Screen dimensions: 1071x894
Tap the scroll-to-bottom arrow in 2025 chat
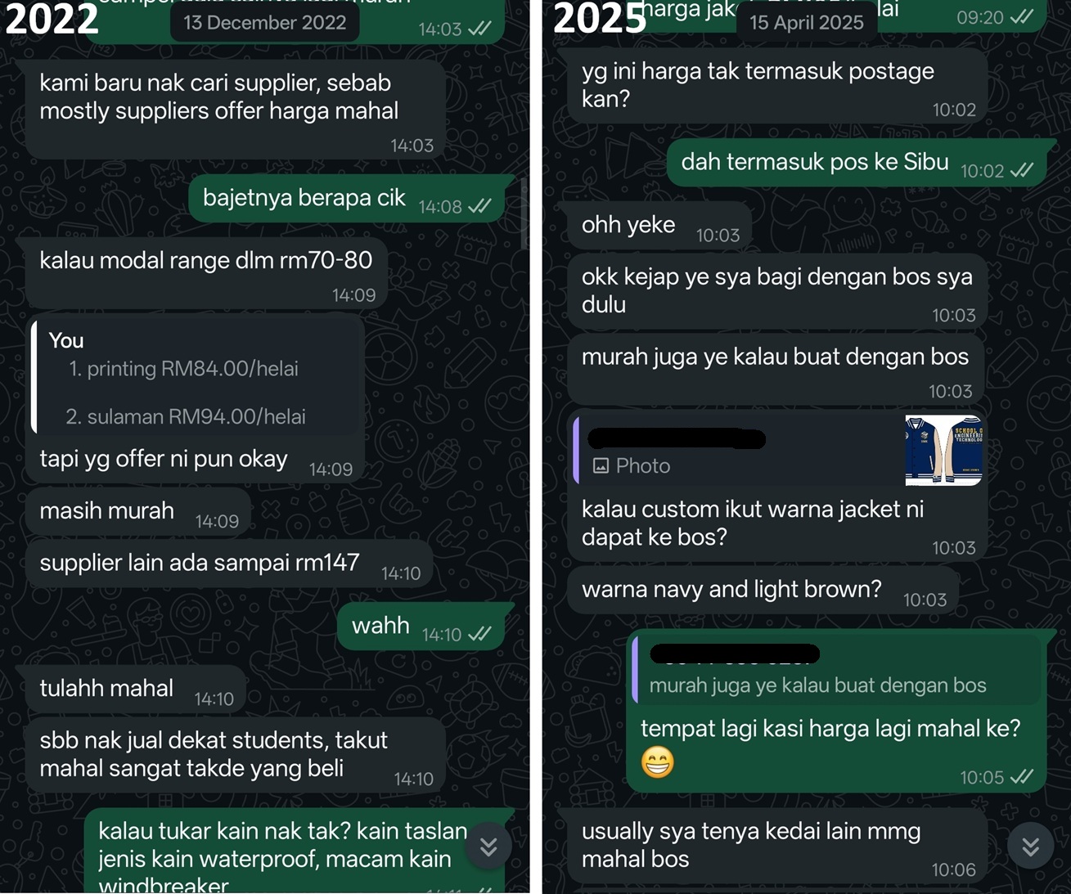point(1030,847)
